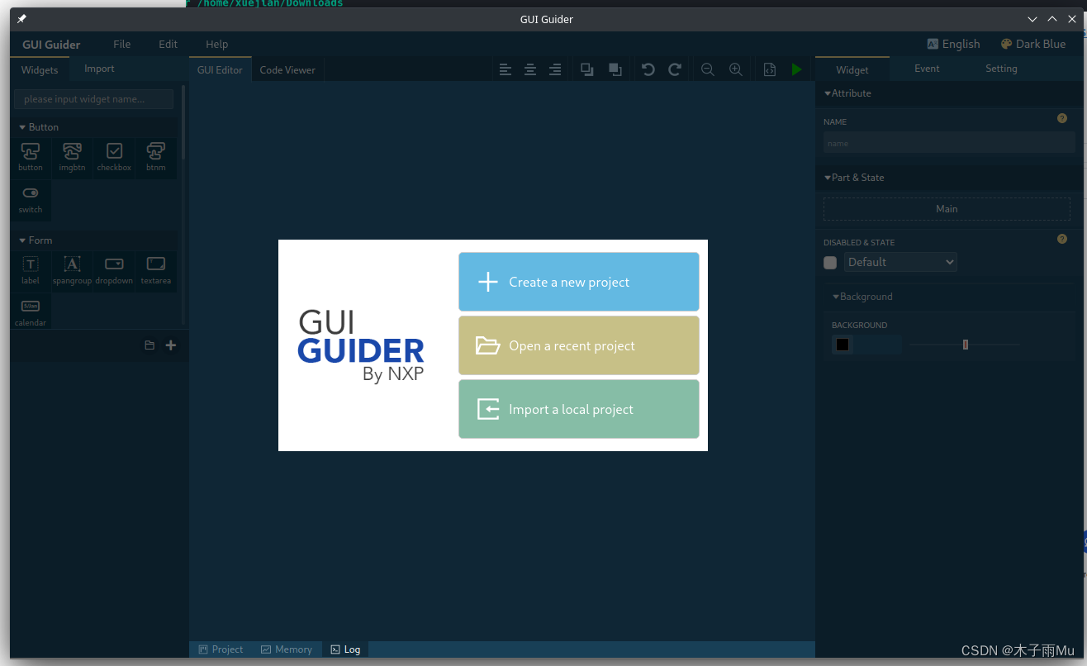The height and width of the screenshot is (666, 1087).
Task: Select the spangroup widget
Action: (72, 271)
